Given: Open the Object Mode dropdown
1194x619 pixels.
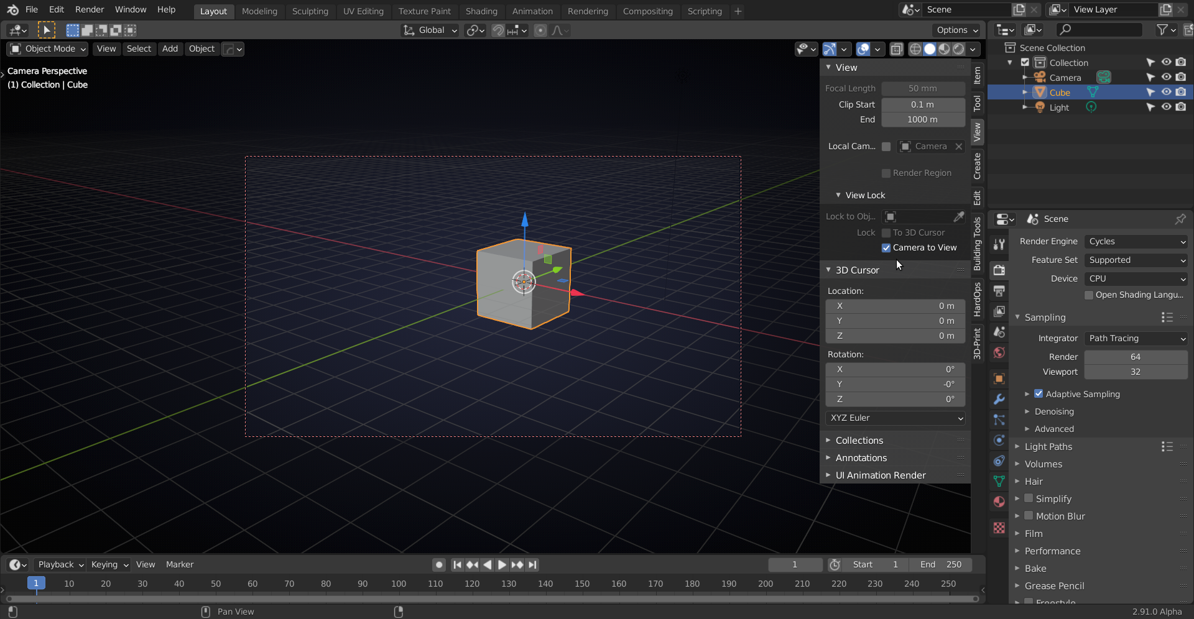Looking at the screenshot, I should point(48,49).
